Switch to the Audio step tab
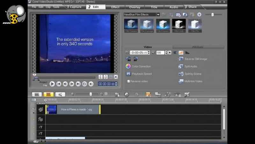Screen dimensions: 255x144 tap(173, 7)
